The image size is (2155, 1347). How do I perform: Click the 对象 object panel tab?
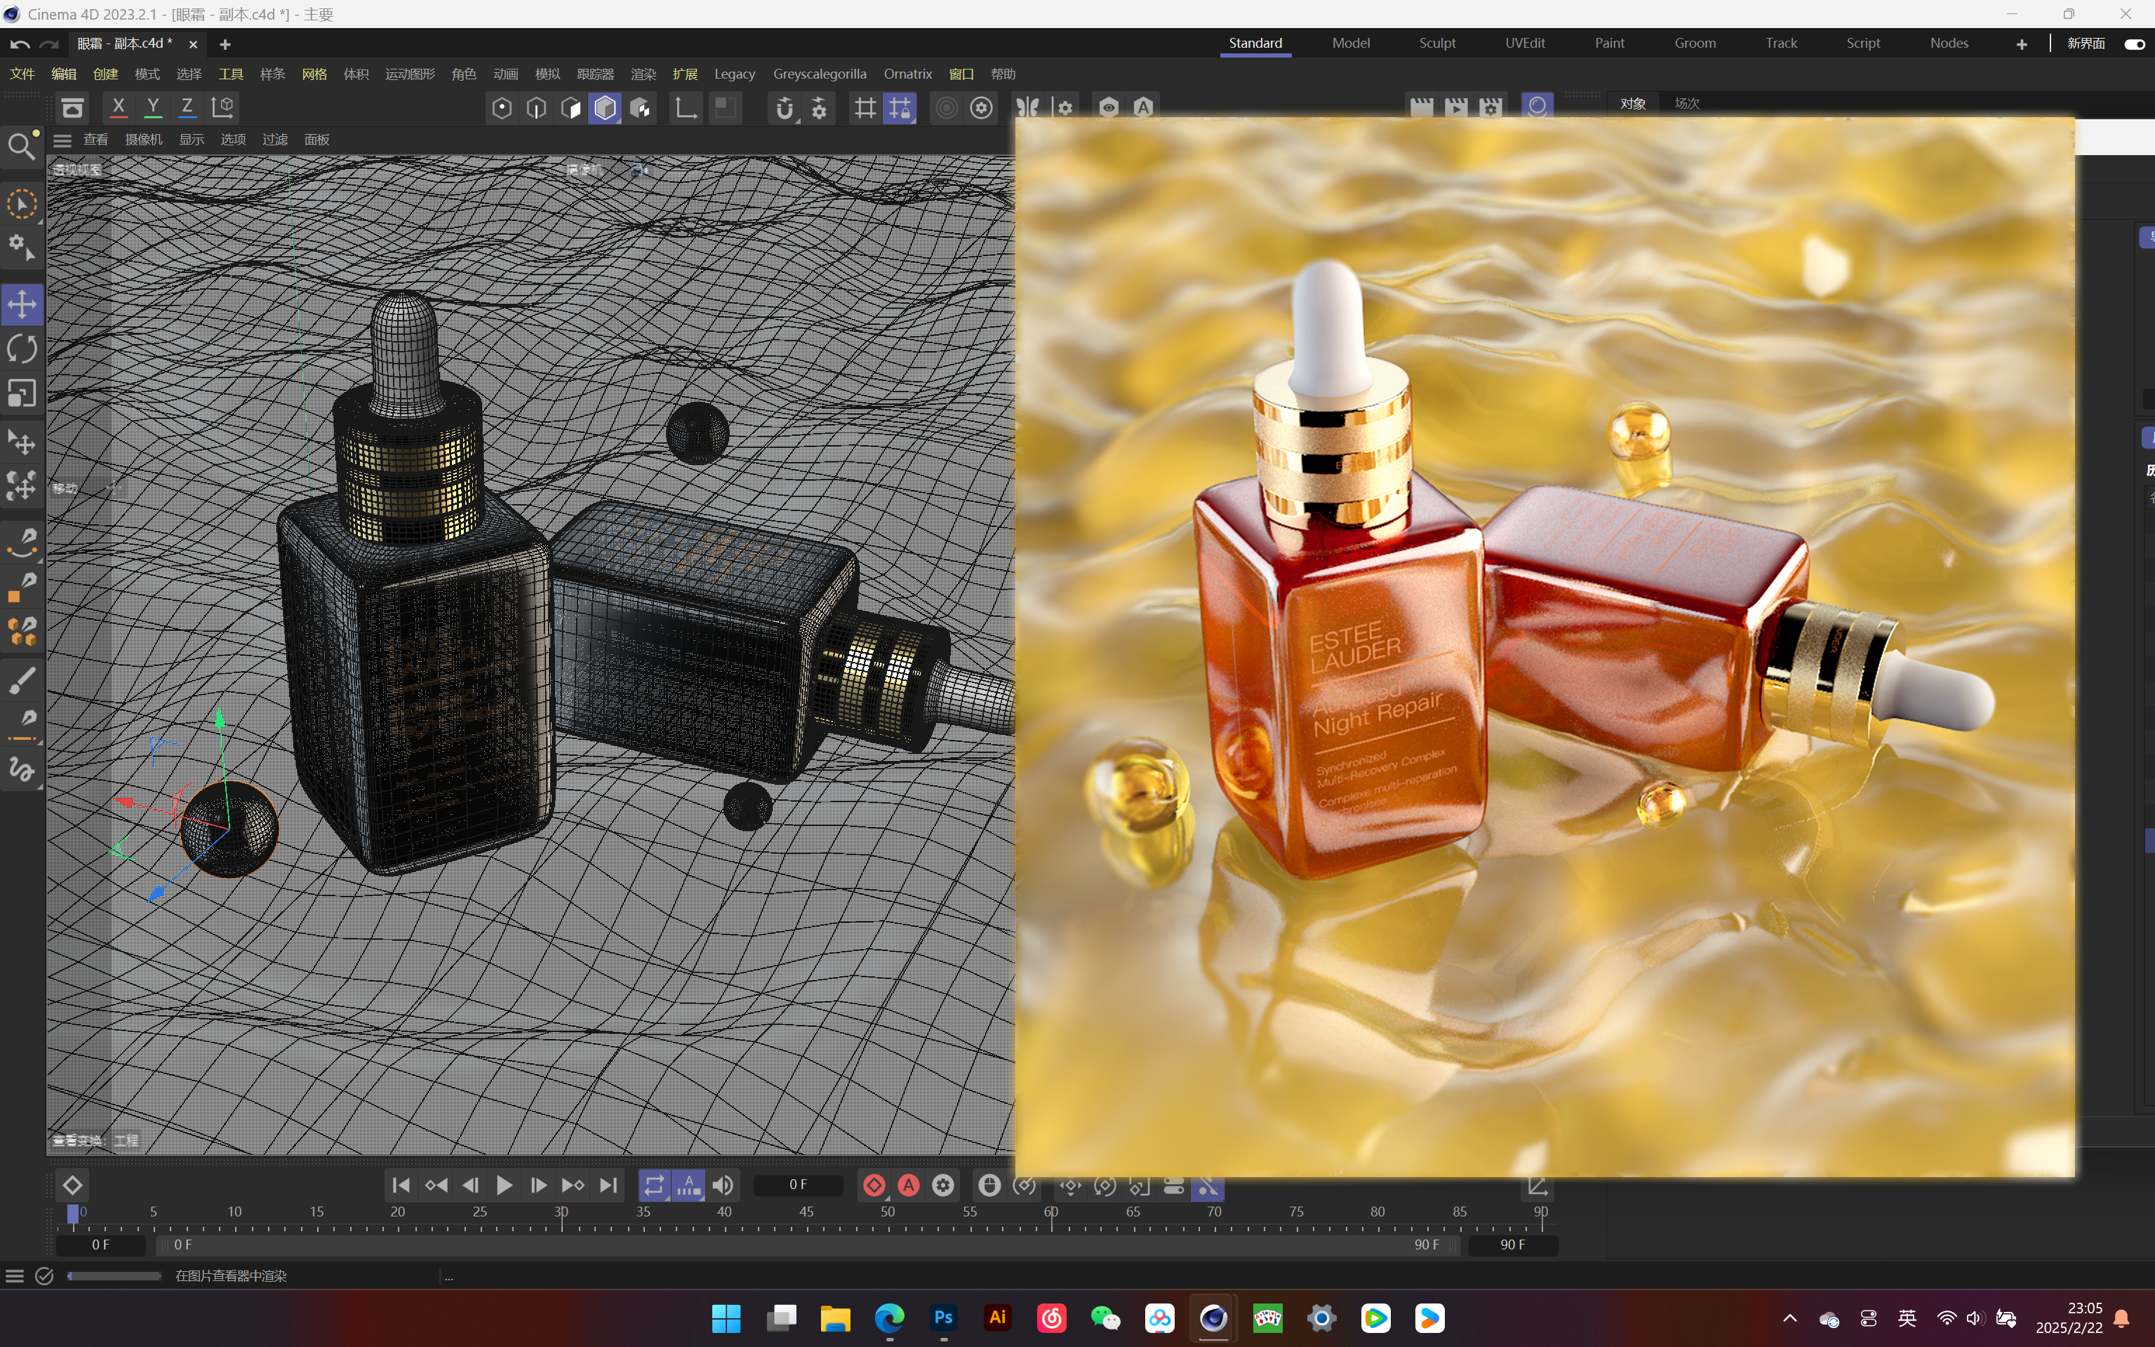tap(1633, 103)
